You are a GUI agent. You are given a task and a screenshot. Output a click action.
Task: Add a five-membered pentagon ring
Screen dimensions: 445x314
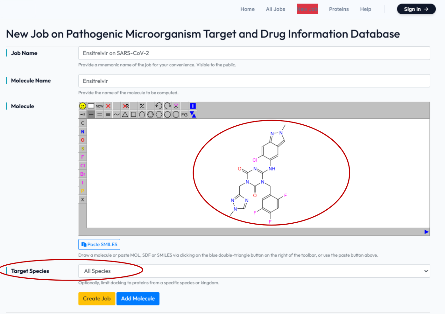142,114
